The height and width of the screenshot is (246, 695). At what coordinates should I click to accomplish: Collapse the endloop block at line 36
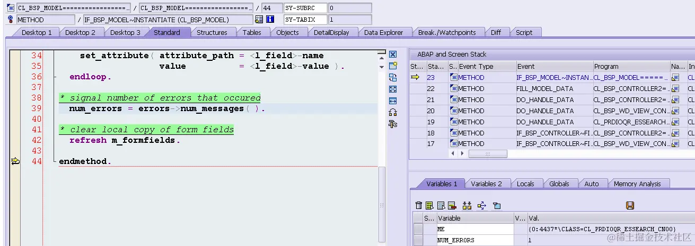tap(55, 77)
